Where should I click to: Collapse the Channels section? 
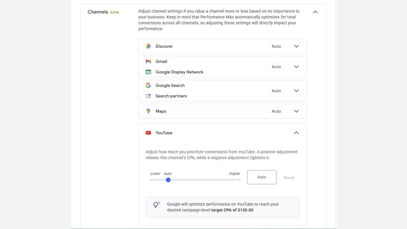315,12
